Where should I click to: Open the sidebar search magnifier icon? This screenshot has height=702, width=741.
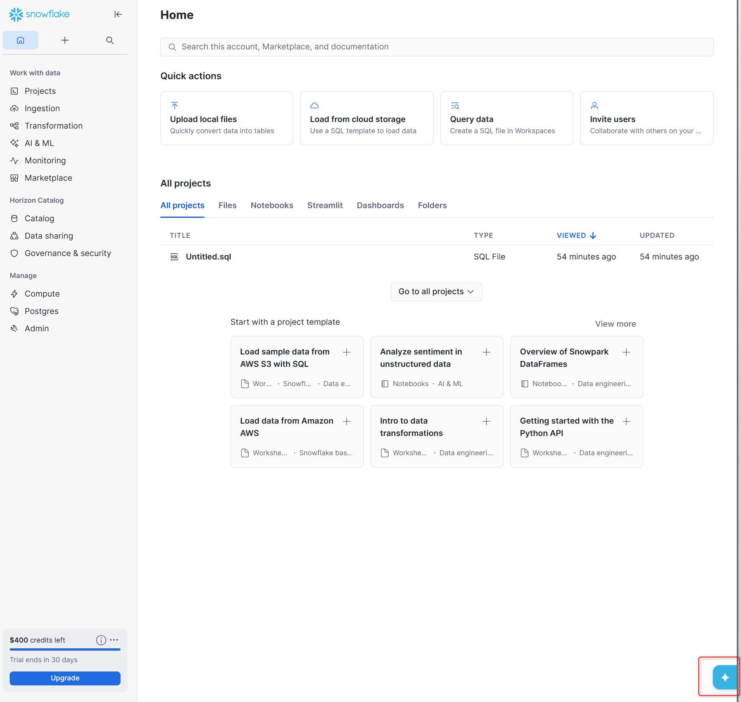click(x=110, y=40)
